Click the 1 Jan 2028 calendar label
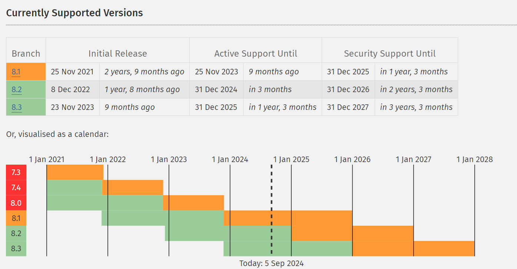This screenshot has height=269, width=517. pos(474,159)
